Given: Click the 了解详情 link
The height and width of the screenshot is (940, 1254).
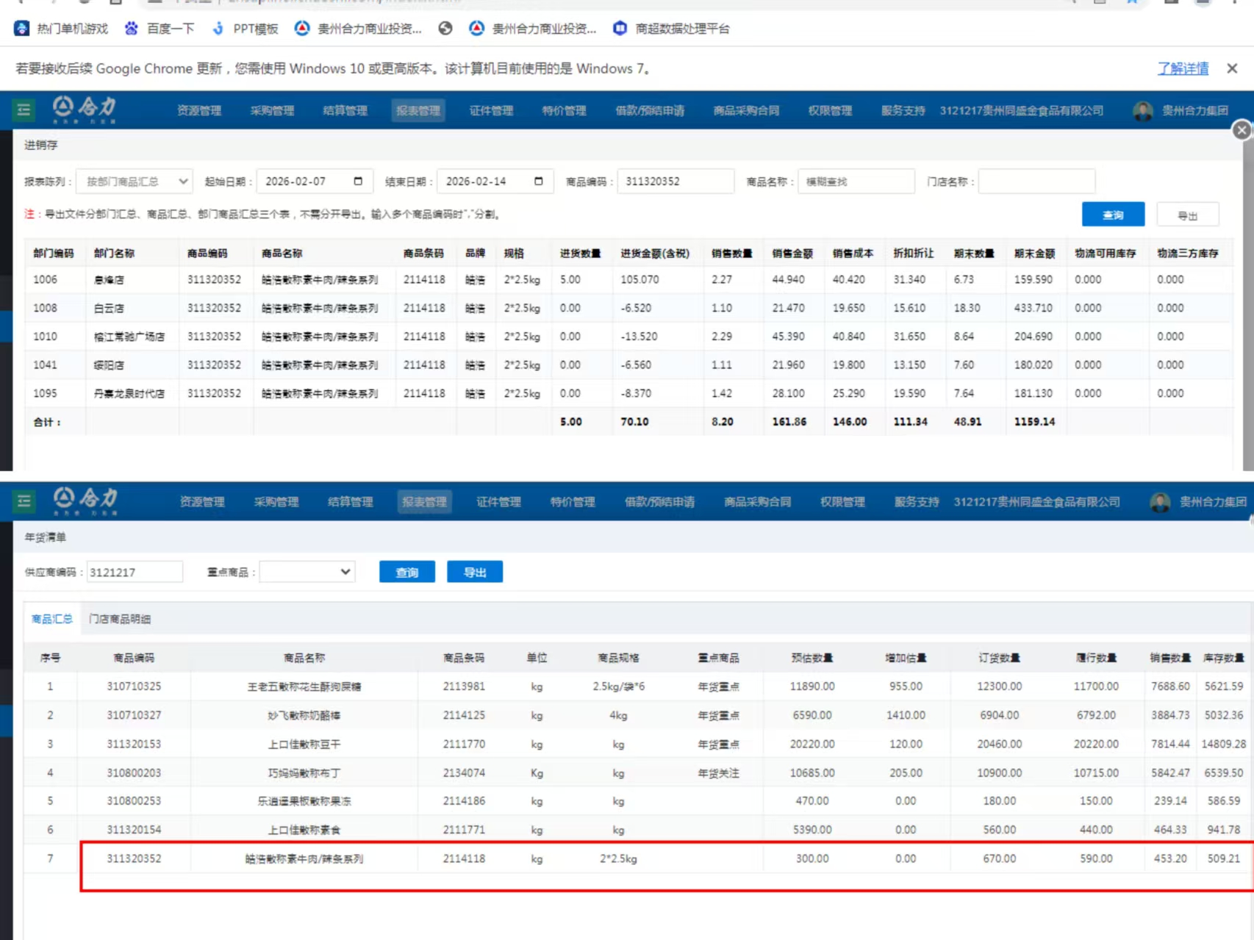Looking at the screenshot, I should [1183, 68].
